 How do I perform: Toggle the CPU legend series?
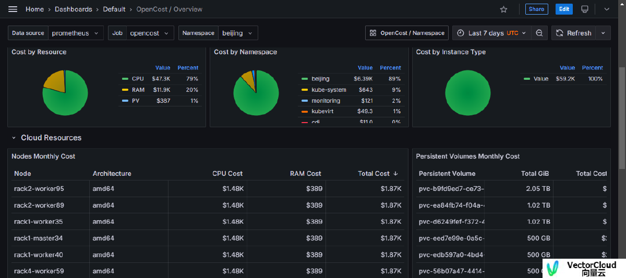click(x=137, y=79)
